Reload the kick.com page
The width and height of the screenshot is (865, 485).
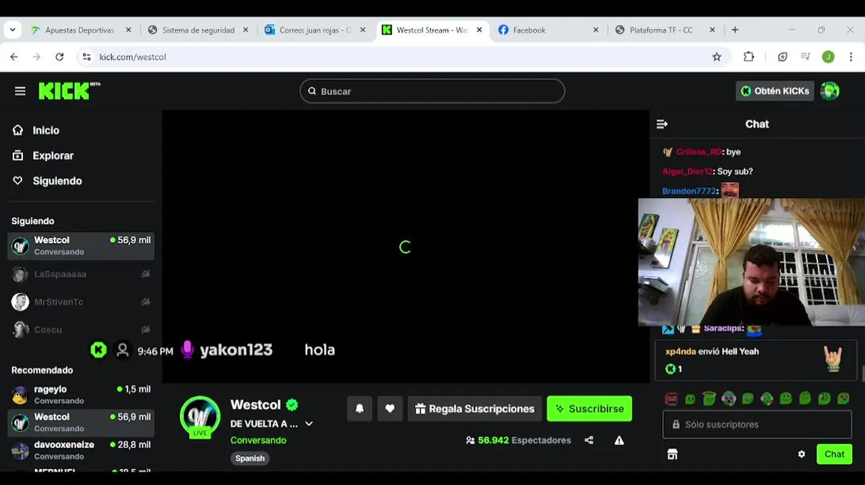[59, 57]
